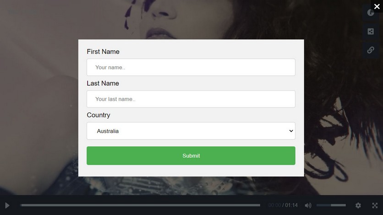
Task: Enter fullscreen mode
Action: click(375, 205)
